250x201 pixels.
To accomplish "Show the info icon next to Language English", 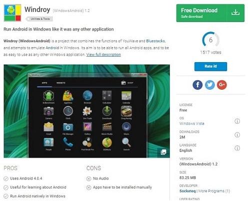I will tap(237, 148).
